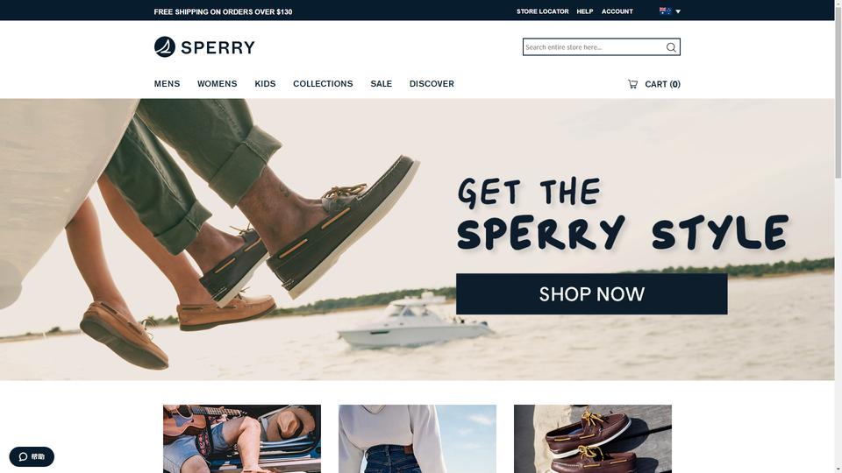Click the HELP link in top bar
The width and height of the screenshot is (842, 473).
point(585,11)
